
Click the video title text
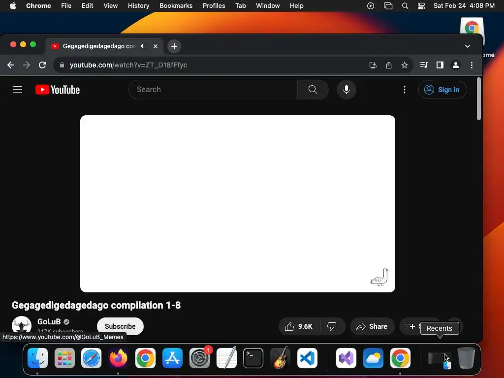click(96, 305)
